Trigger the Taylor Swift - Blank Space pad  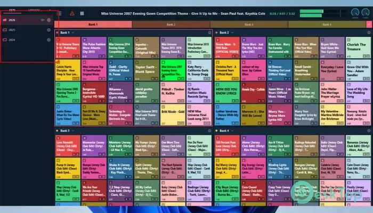pos(147,70)
